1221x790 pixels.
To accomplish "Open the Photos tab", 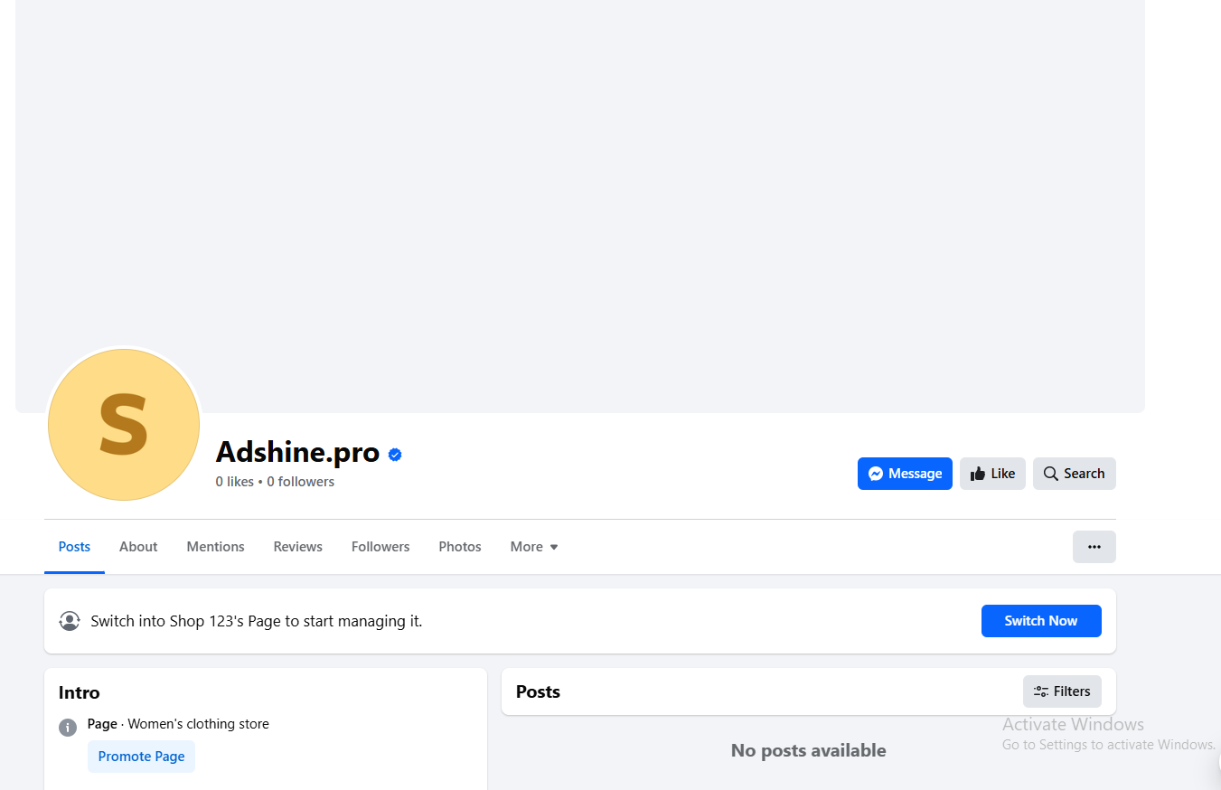I will coord(459,547).
